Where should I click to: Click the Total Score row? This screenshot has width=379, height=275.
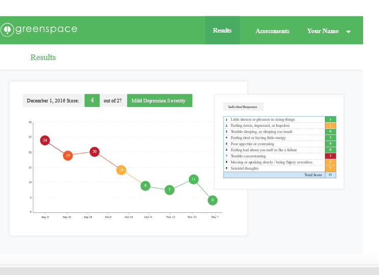coord(280,175)
